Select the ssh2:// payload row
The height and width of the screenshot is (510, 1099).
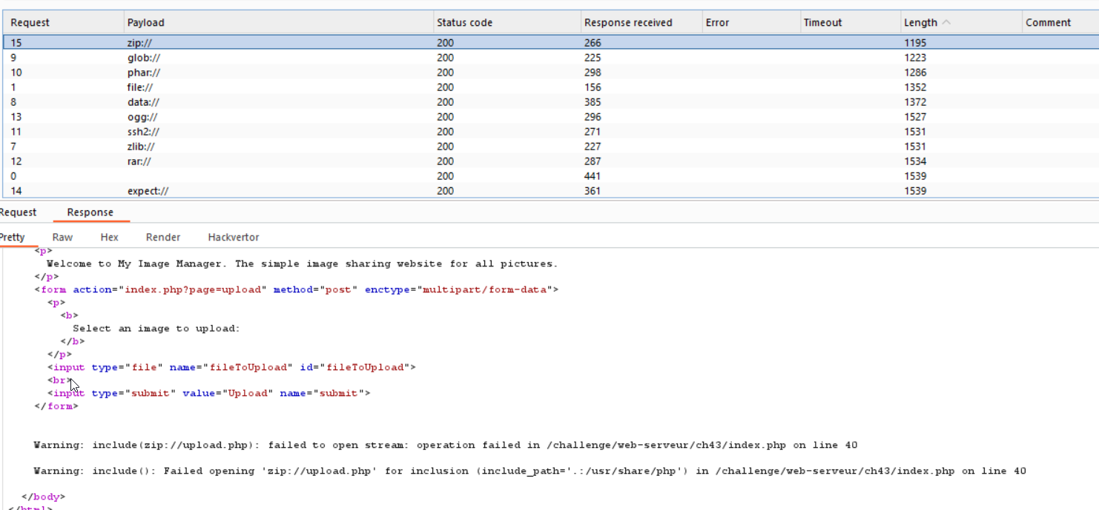(x=222, y=131)
